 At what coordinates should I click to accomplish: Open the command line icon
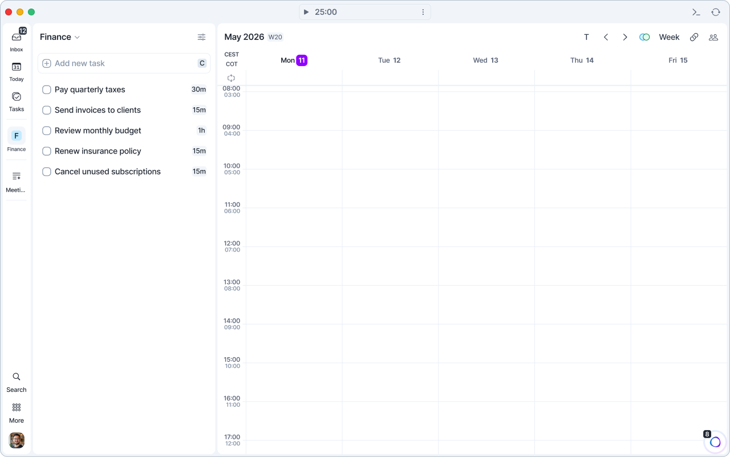pyautogui.click(x=696, y=12)
